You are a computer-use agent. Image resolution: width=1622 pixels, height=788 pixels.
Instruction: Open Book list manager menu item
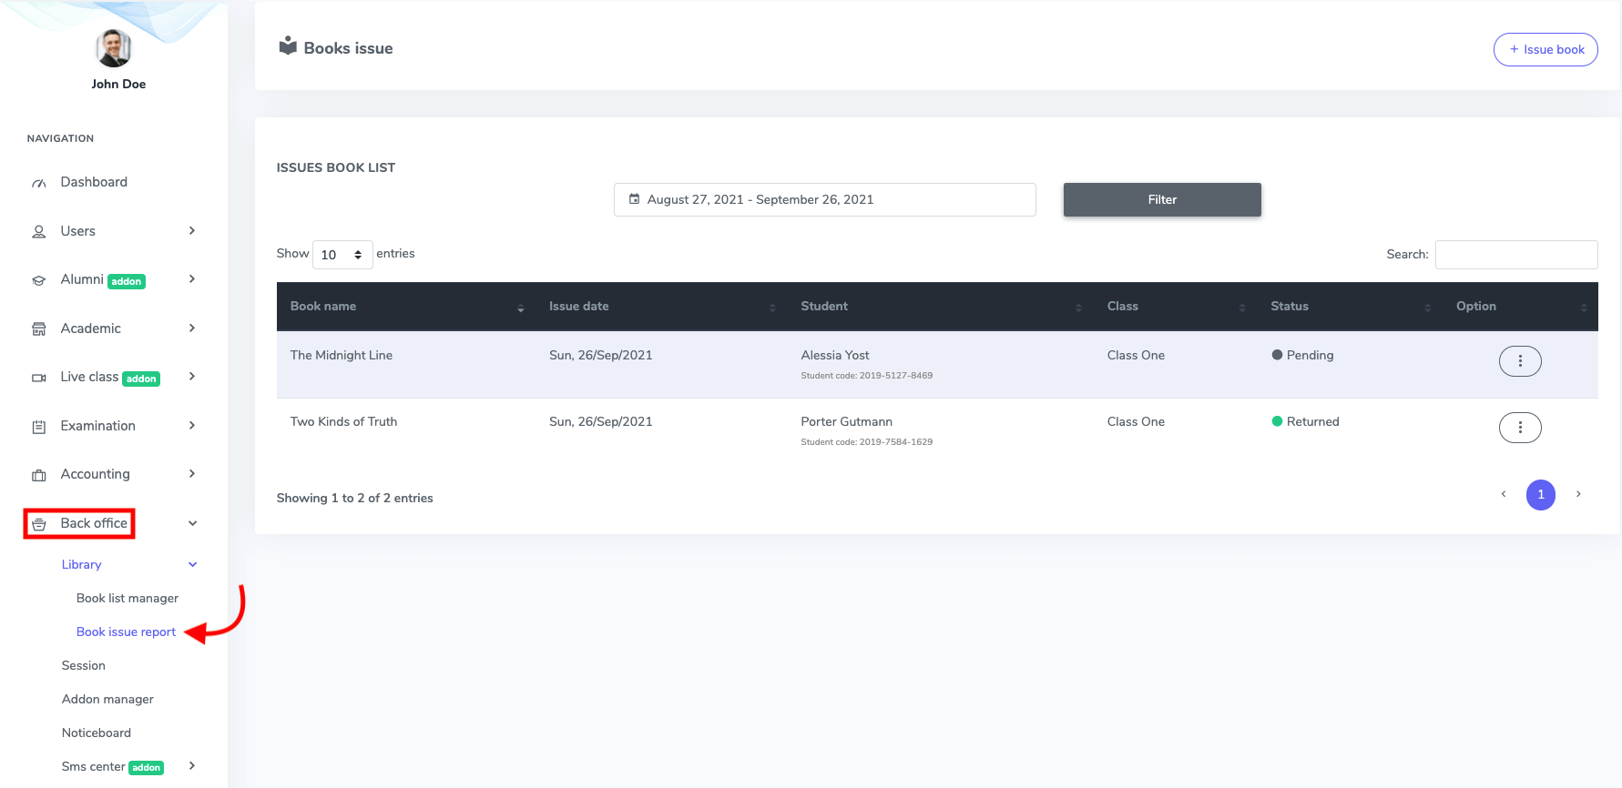(x=128, y=599)
